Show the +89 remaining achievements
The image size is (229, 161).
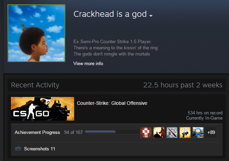point(211,133)
